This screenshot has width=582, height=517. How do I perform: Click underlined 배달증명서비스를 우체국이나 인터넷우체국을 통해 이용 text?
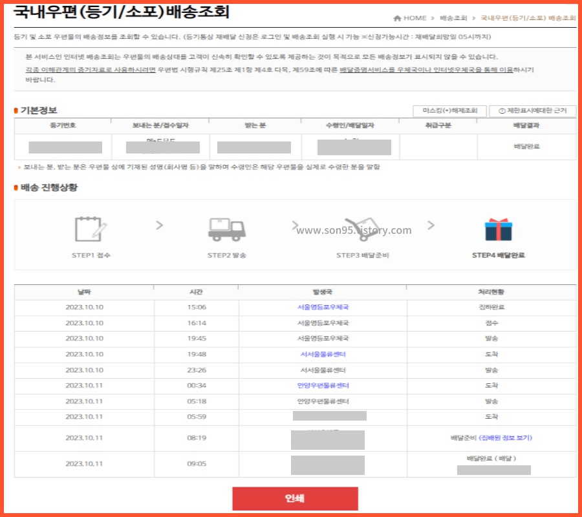coord(426,70)
